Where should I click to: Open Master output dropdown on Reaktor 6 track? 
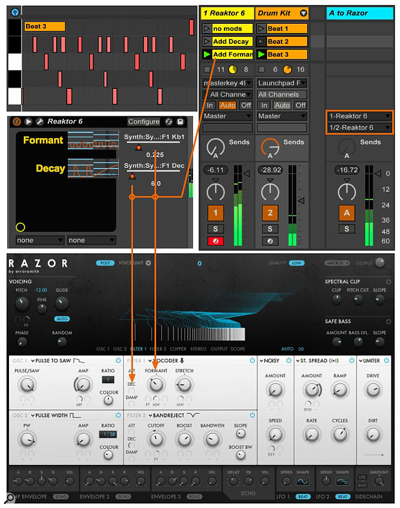coord(227,116)
